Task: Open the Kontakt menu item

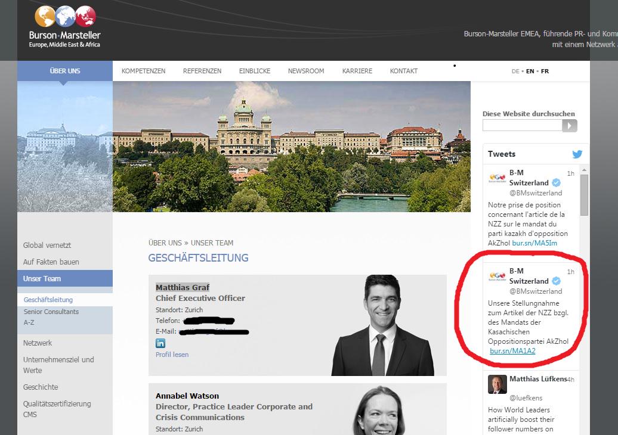Action: pos(404,71)
